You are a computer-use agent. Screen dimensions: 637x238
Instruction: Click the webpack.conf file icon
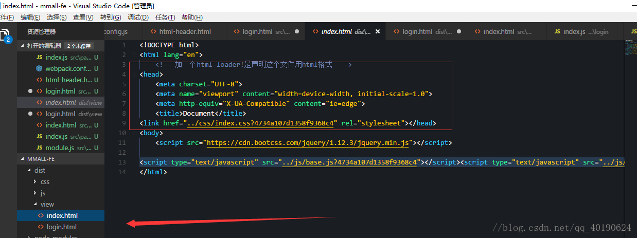point(40,68)
